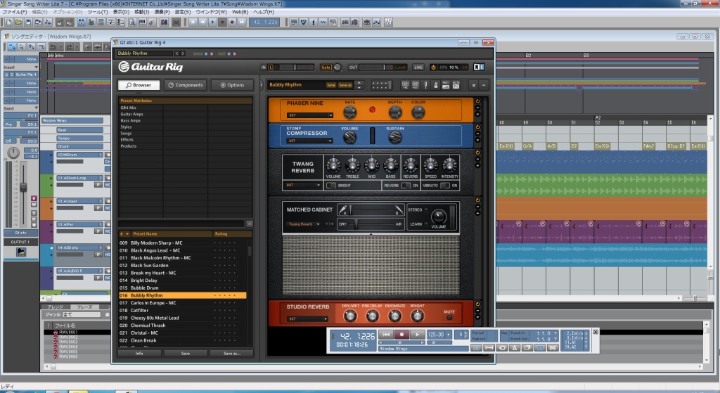Toggle Guitar Rig PRE tapedeck icon
The height and width of the screenshot is (393, 720).
(x=406, y=85)
